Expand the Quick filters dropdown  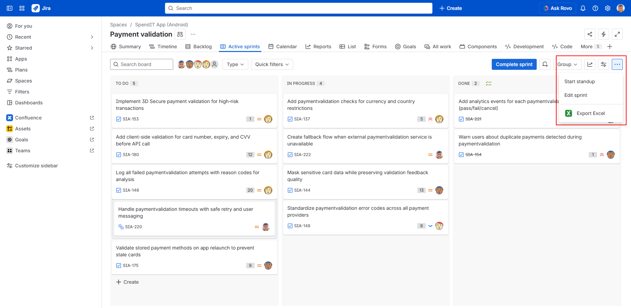[272, 64]
